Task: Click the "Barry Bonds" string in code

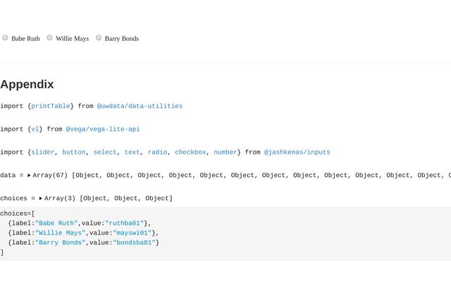Action: tap(60, 242)
